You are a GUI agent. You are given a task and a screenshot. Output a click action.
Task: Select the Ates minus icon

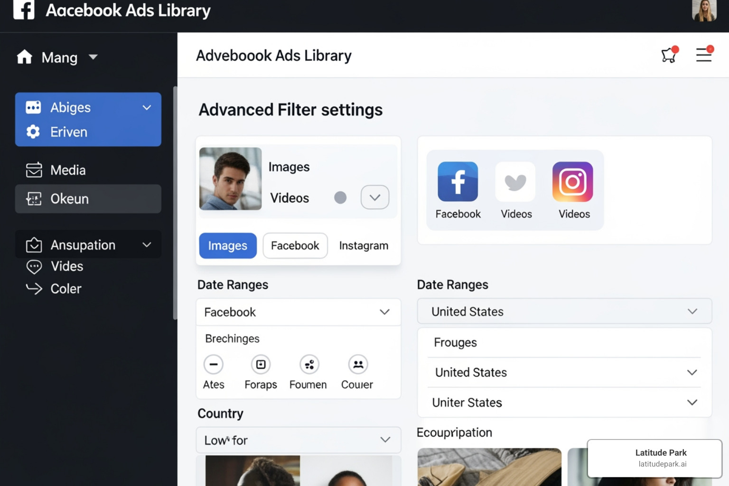click(x=214, y=364)
